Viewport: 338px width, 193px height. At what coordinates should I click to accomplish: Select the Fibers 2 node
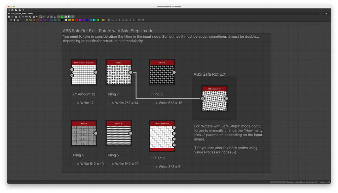pos(119,133)
